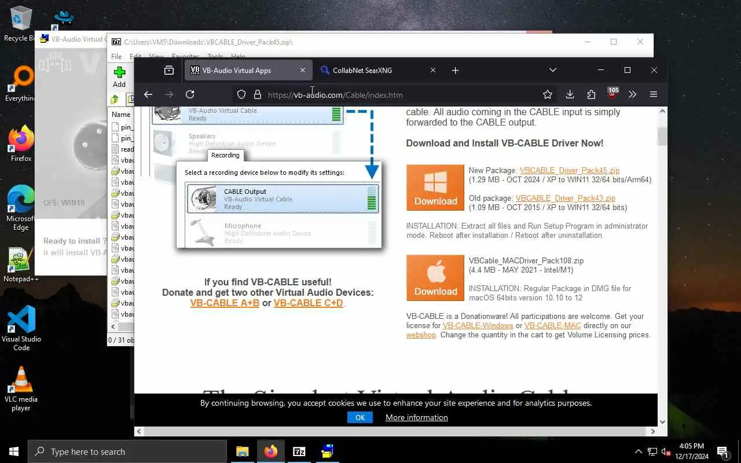Click the up-folder arrow in 7-Zip
This screenshot has height=463, width=741.
click(115, 100)
